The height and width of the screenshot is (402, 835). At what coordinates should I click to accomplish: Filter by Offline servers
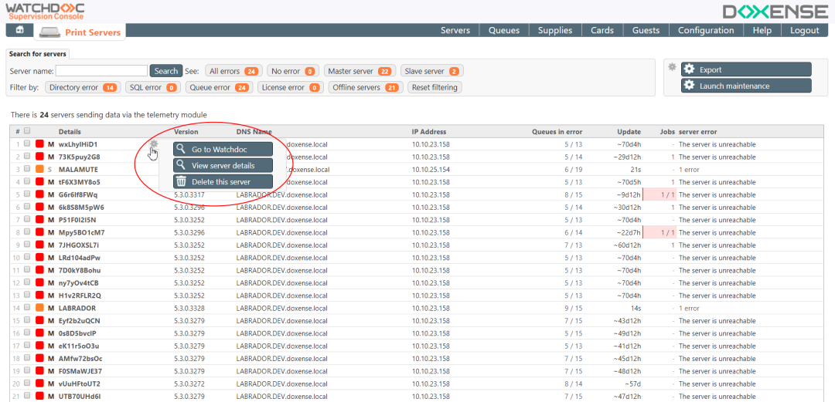(364, 88)
